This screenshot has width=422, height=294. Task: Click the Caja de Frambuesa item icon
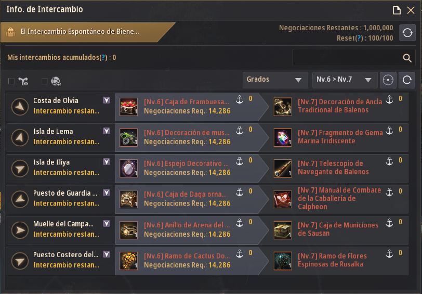click(x=129, y=107)
